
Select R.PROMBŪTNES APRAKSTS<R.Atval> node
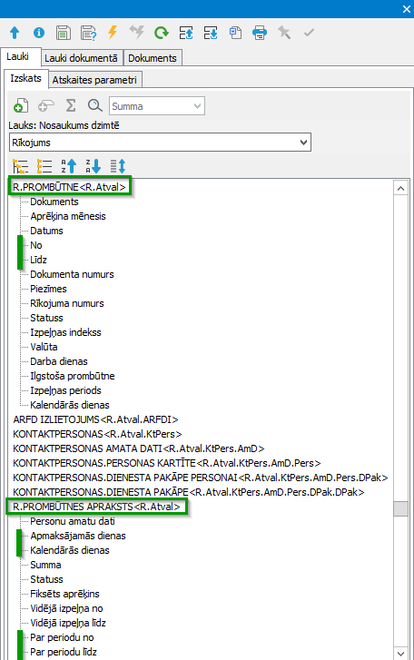coord(96,507)
